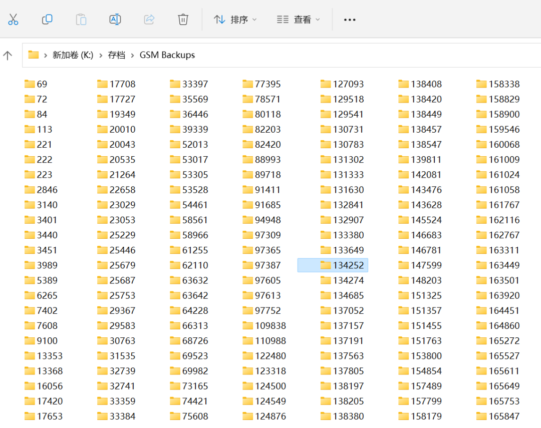Select the selected folder 134252

(333, 265)
